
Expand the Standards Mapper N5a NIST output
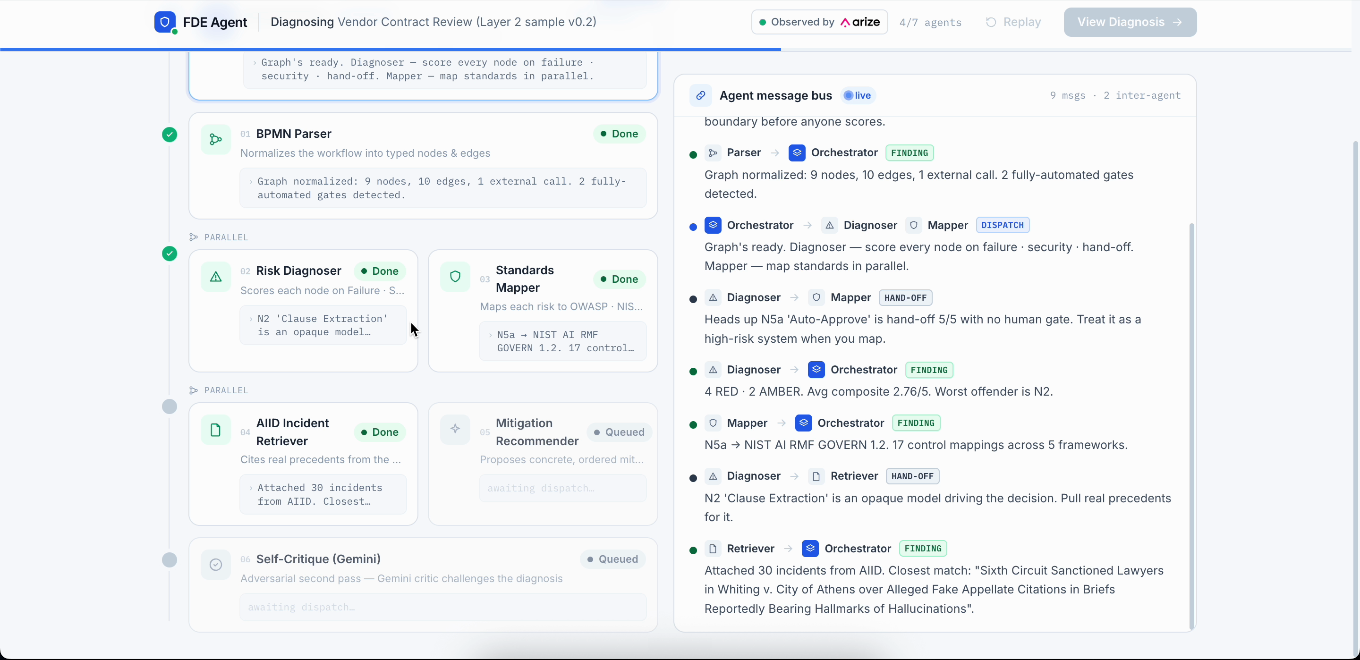coord(563,341)
